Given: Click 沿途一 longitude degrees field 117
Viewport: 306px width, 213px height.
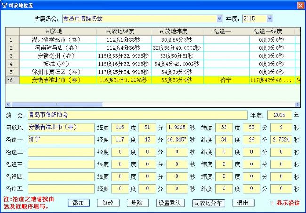Looking at the screenshot, I should 120,140.
